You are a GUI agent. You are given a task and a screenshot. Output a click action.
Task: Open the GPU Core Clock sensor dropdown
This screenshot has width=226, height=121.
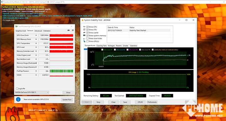pyautogui.click(x=36, y=35)
